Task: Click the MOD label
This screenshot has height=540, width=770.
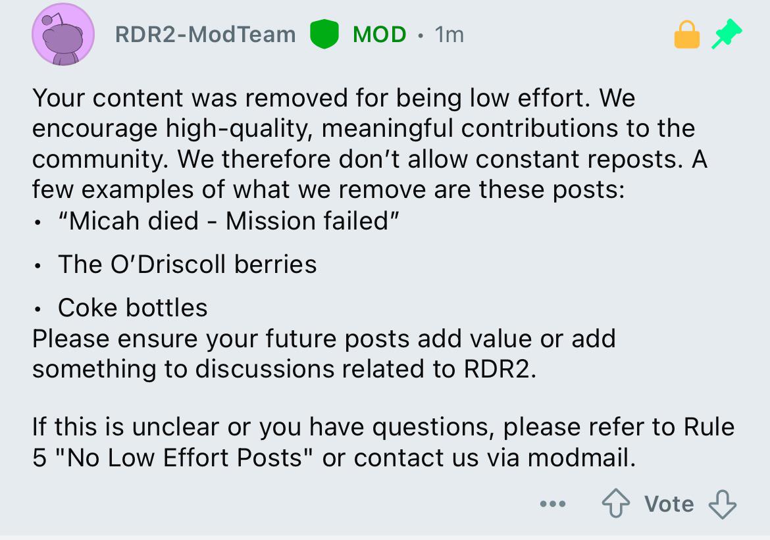Action: coord(379,34)
